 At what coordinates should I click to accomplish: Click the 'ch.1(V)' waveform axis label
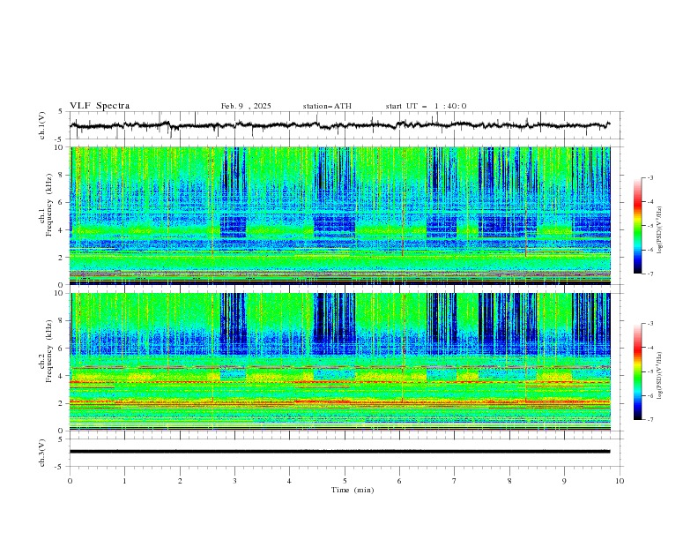click(x=42, y=125)
